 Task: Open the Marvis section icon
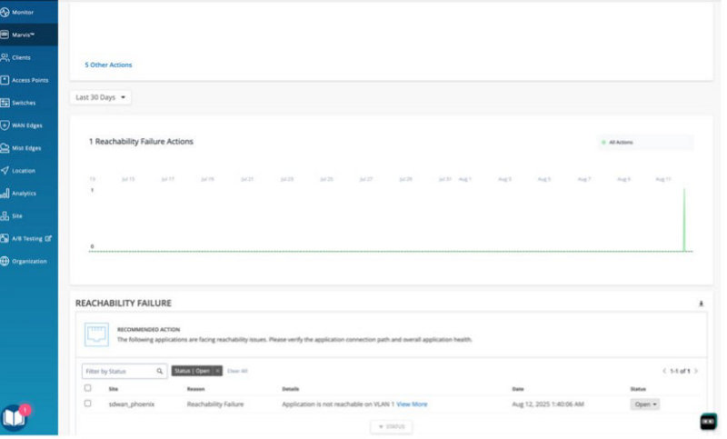[x=5, y=35]
